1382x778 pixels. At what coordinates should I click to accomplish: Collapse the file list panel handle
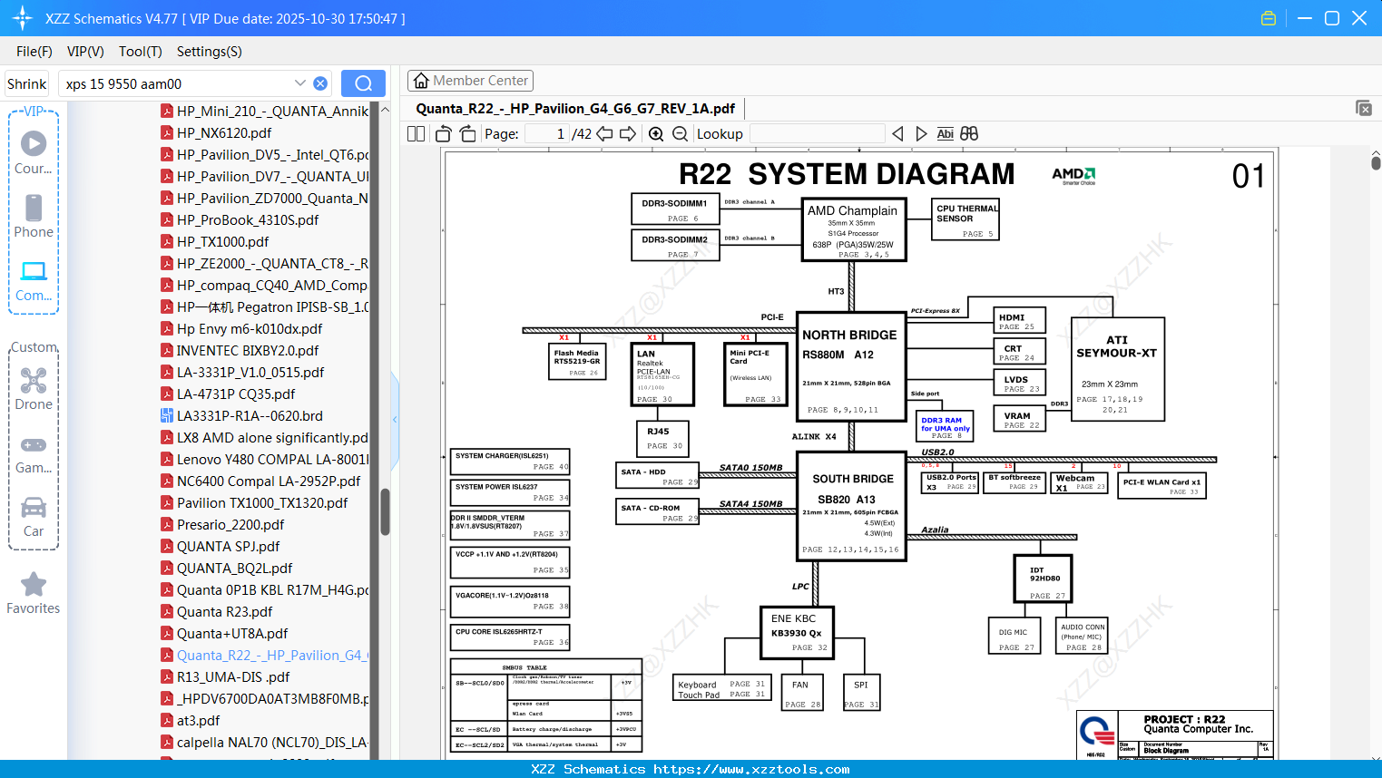pos(395,419)
